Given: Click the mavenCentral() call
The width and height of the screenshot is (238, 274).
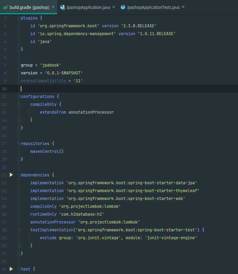Looking at the screenshot, I should 47,152.
